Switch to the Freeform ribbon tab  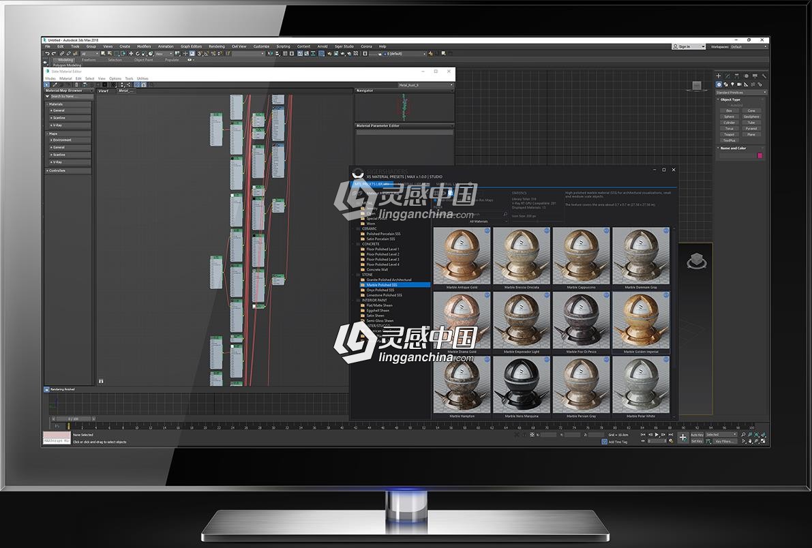pos(89,60)
